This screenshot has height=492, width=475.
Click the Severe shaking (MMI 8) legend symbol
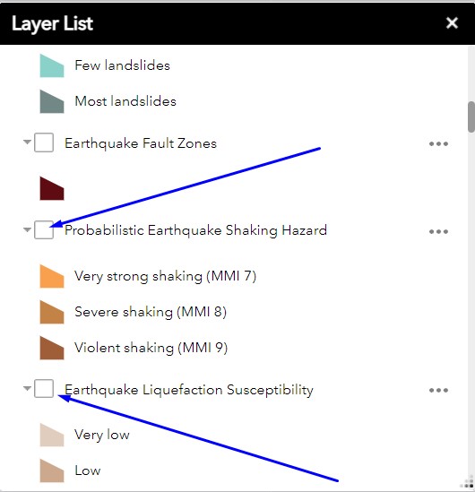(x=52, y=312)
